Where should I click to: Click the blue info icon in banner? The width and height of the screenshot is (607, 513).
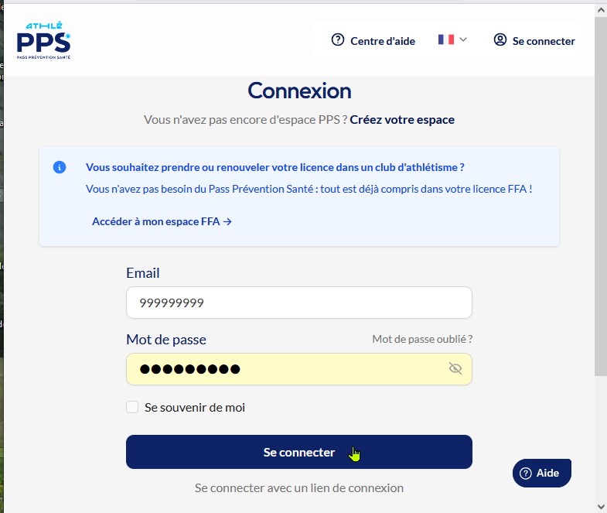[x=60, y=167]
